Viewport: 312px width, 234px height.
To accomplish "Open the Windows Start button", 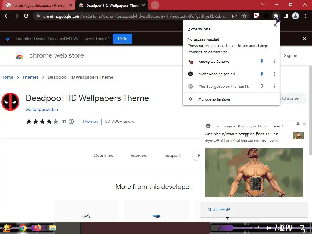I will coord(7,228).
